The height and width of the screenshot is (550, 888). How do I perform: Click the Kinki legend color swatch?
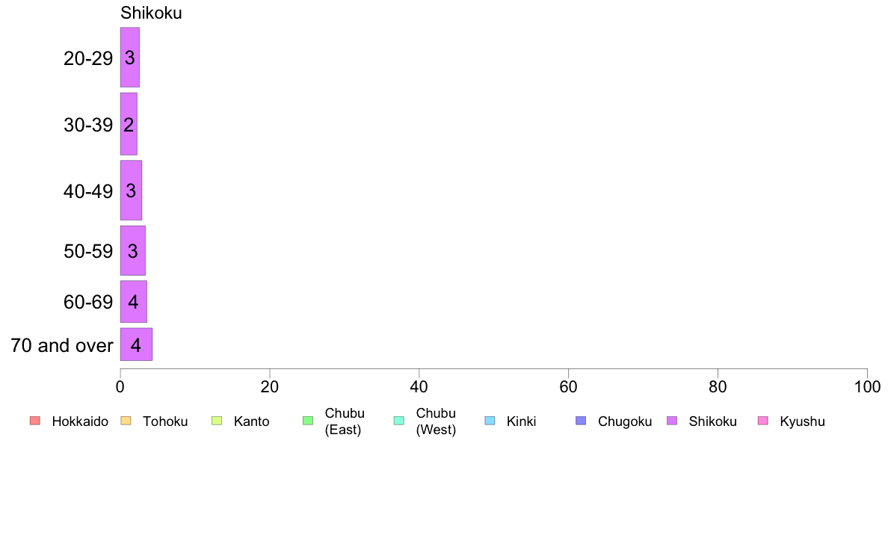tap(490, 421)
